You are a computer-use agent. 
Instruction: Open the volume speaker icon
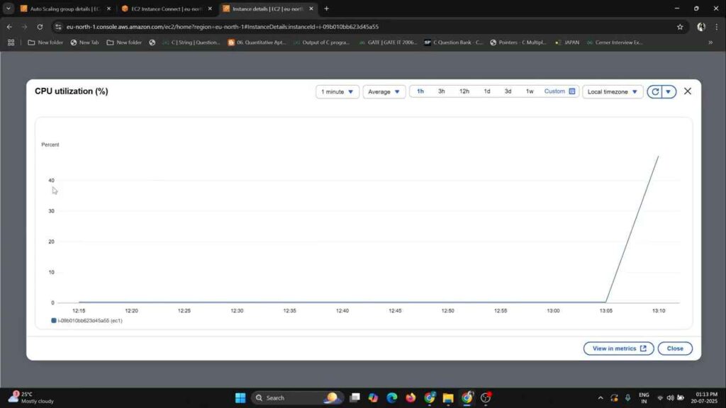tap(670, 398)
